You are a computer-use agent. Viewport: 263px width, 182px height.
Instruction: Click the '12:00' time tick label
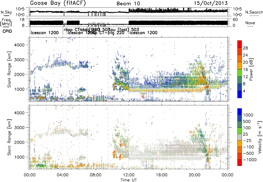click(x=129, y=175)
